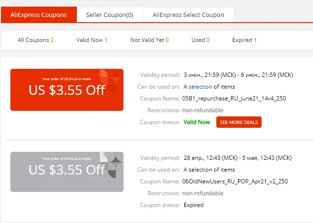313x223 pixels.
Task: Select coupon name 05B1_repurchase_RU_June21_14v4_250
Action: pos(234,99)
